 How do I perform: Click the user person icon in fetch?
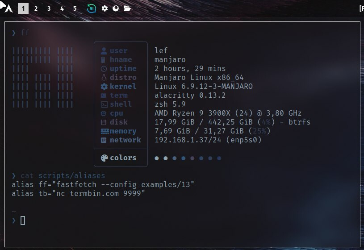pos(104,51)
